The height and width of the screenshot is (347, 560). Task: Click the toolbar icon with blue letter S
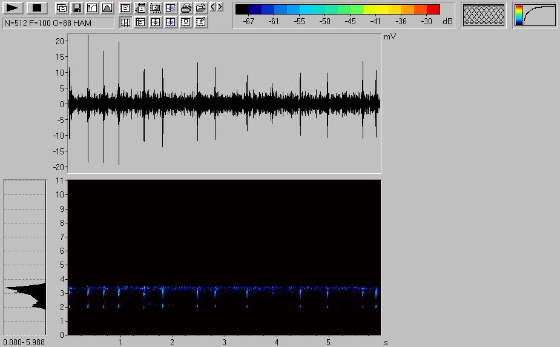tap(171, 8)
